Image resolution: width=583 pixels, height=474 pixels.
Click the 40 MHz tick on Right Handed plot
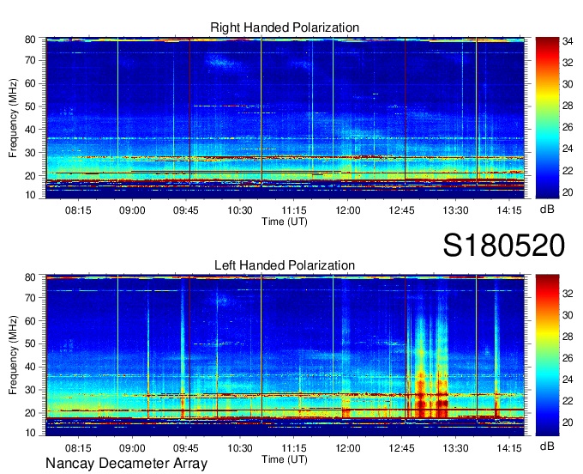tap(30, 130)
